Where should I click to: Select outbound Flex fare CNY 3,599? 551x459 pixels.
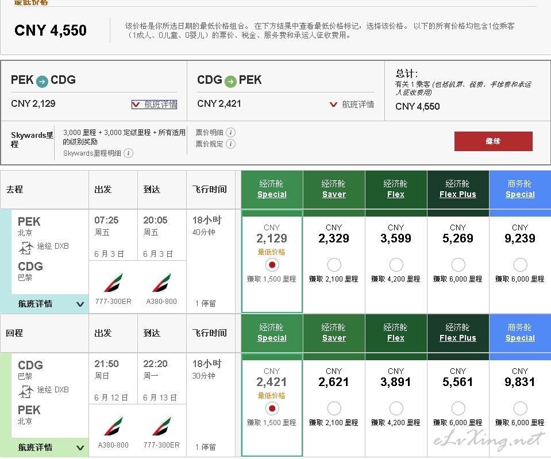click(396, 265)
